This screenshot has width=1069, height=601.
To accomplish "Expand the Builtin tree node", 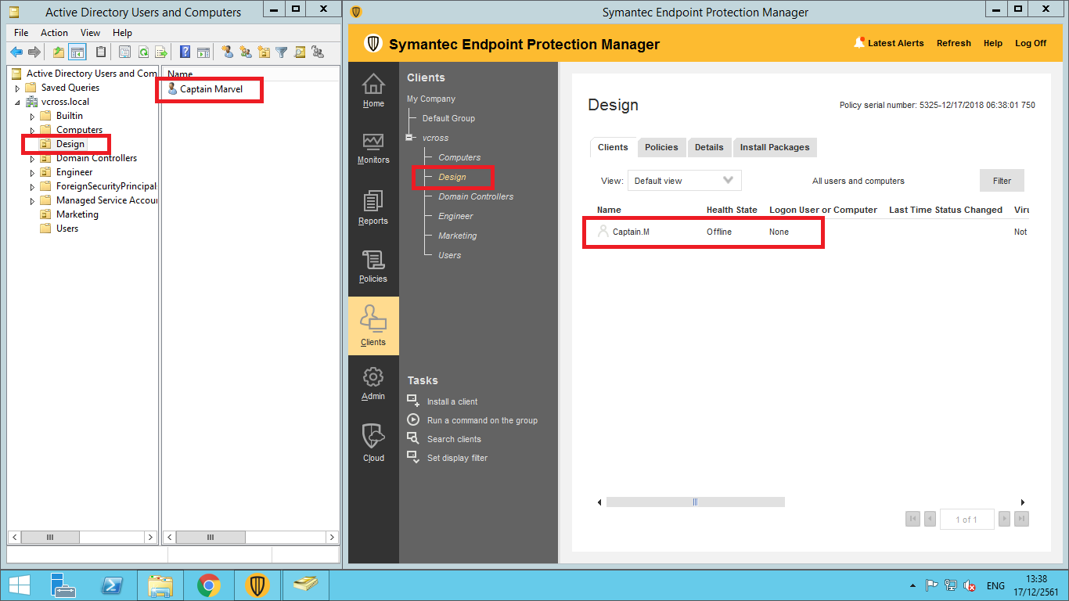I will point(33,117).
